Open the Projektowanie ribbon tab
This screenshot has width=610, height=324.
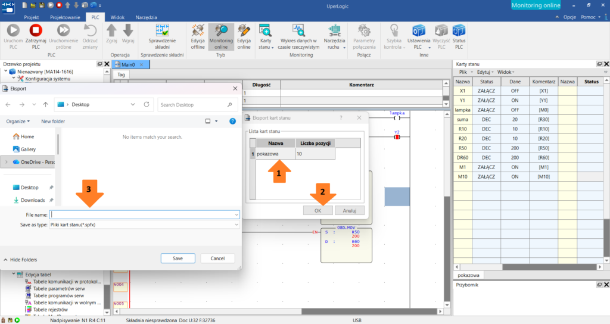click(65, 17)
